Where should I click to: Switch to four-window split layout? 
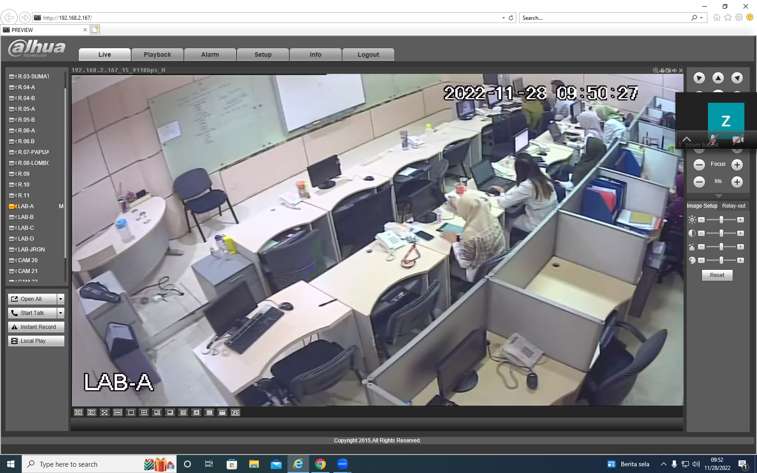144,413
